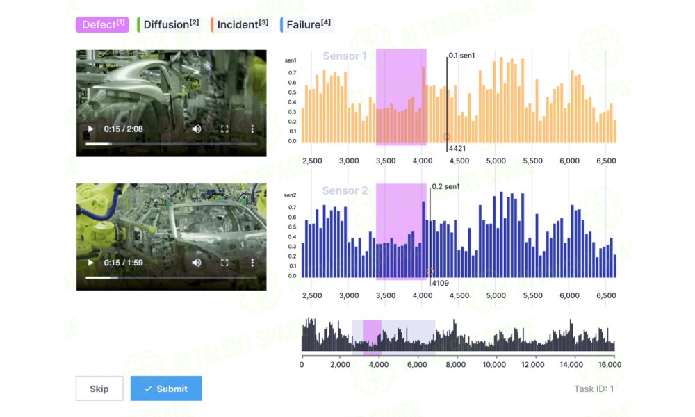Image resolution: width=695 pixels, height=417 pixels.
Task: Click the pink region in the overview timeline
Action: [x=373, y=338]
